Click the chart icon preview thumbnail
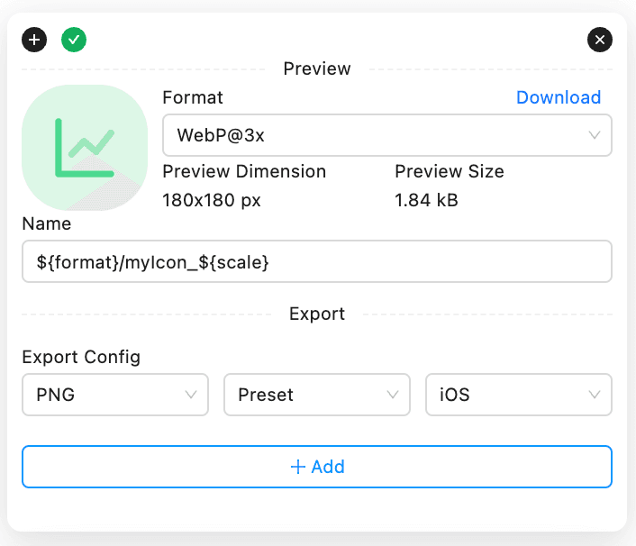Screen dimensions: 636x546 pos(85,148)
